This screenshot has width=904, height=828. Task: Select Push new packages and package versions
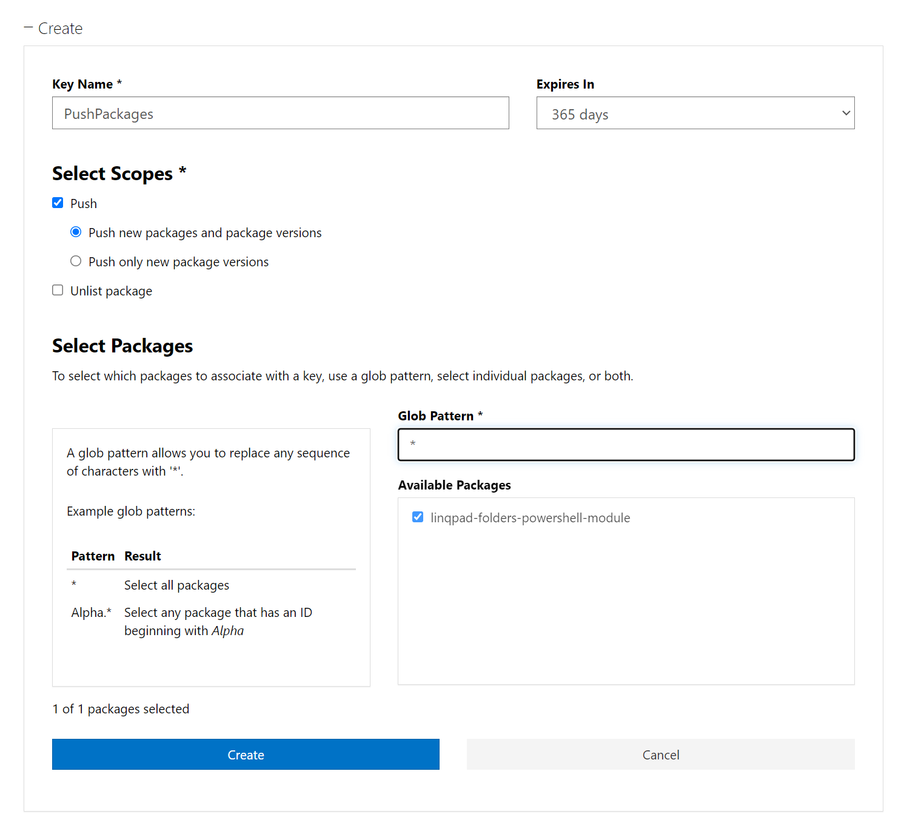click(76, 232)
